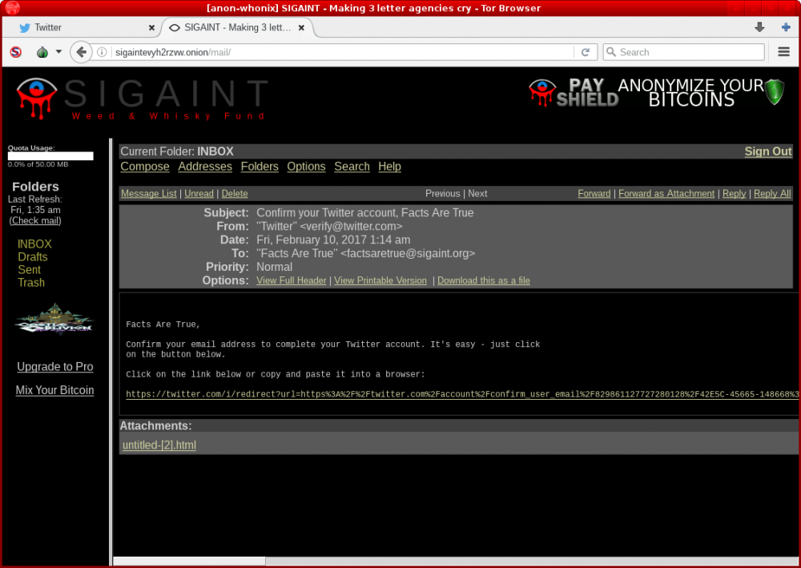Click Sign Out link
801x568 pixels.
(767, 151)
